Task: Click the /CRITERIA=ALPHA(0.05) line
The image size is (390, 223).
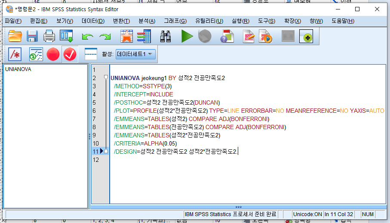Action: pyautogui.click(x=145, y=144)
